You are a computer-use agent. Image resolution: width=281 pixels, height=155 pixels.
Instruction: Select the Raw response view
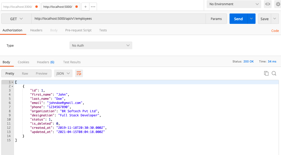[x=25, y=73]
